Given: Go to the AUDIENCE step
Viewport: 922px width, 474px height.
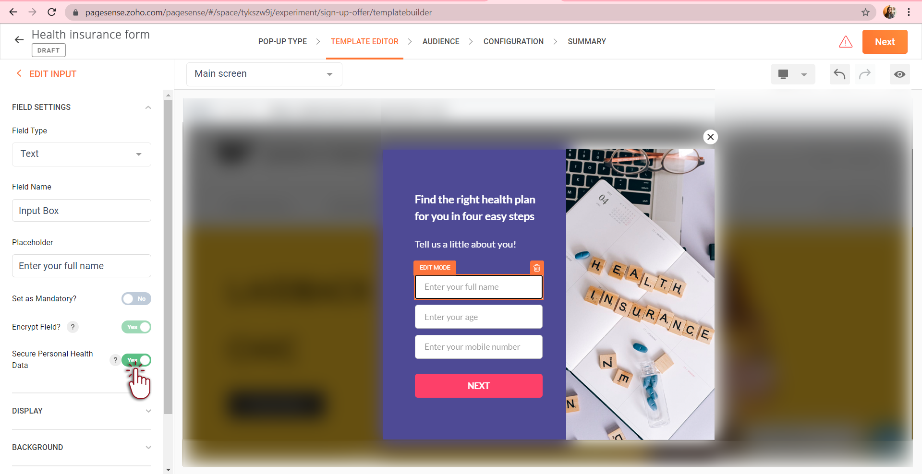Looking at the screenshot, I should [x=441, y=42].
